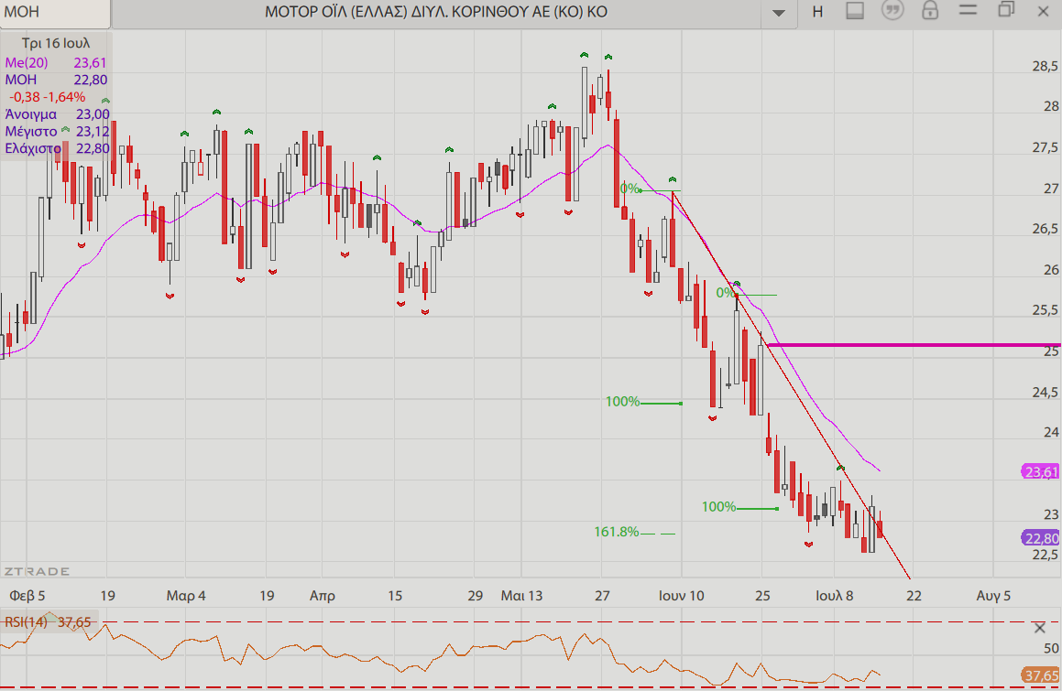Viewport: 1062px width, 691px height.
Task: Click the Μαρ 4 date axis label
Action: click(186, 596)
